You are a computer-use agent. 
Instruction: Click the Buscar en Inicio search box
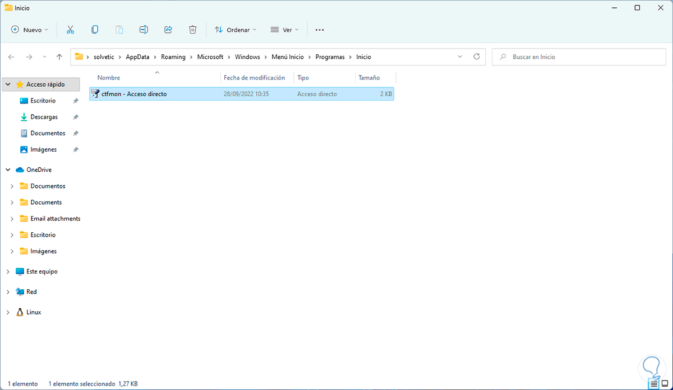(579, 57)
